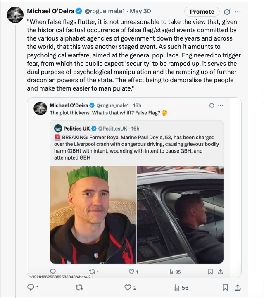The width and height of the screenshot is (264, 298).
Task: Bookmark the quoted post
Action: (x=210, y=272)
